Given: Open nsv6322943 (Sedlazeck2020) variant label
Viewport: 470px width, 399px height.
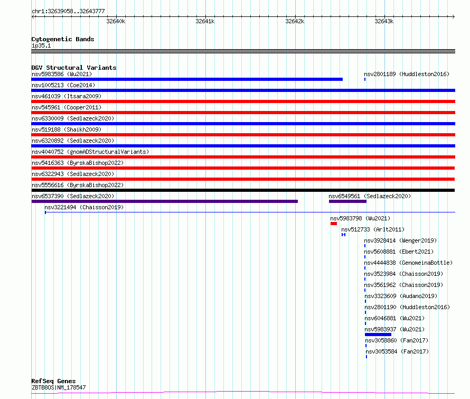Looking at the screenshot, I should (x=73, y=174).
